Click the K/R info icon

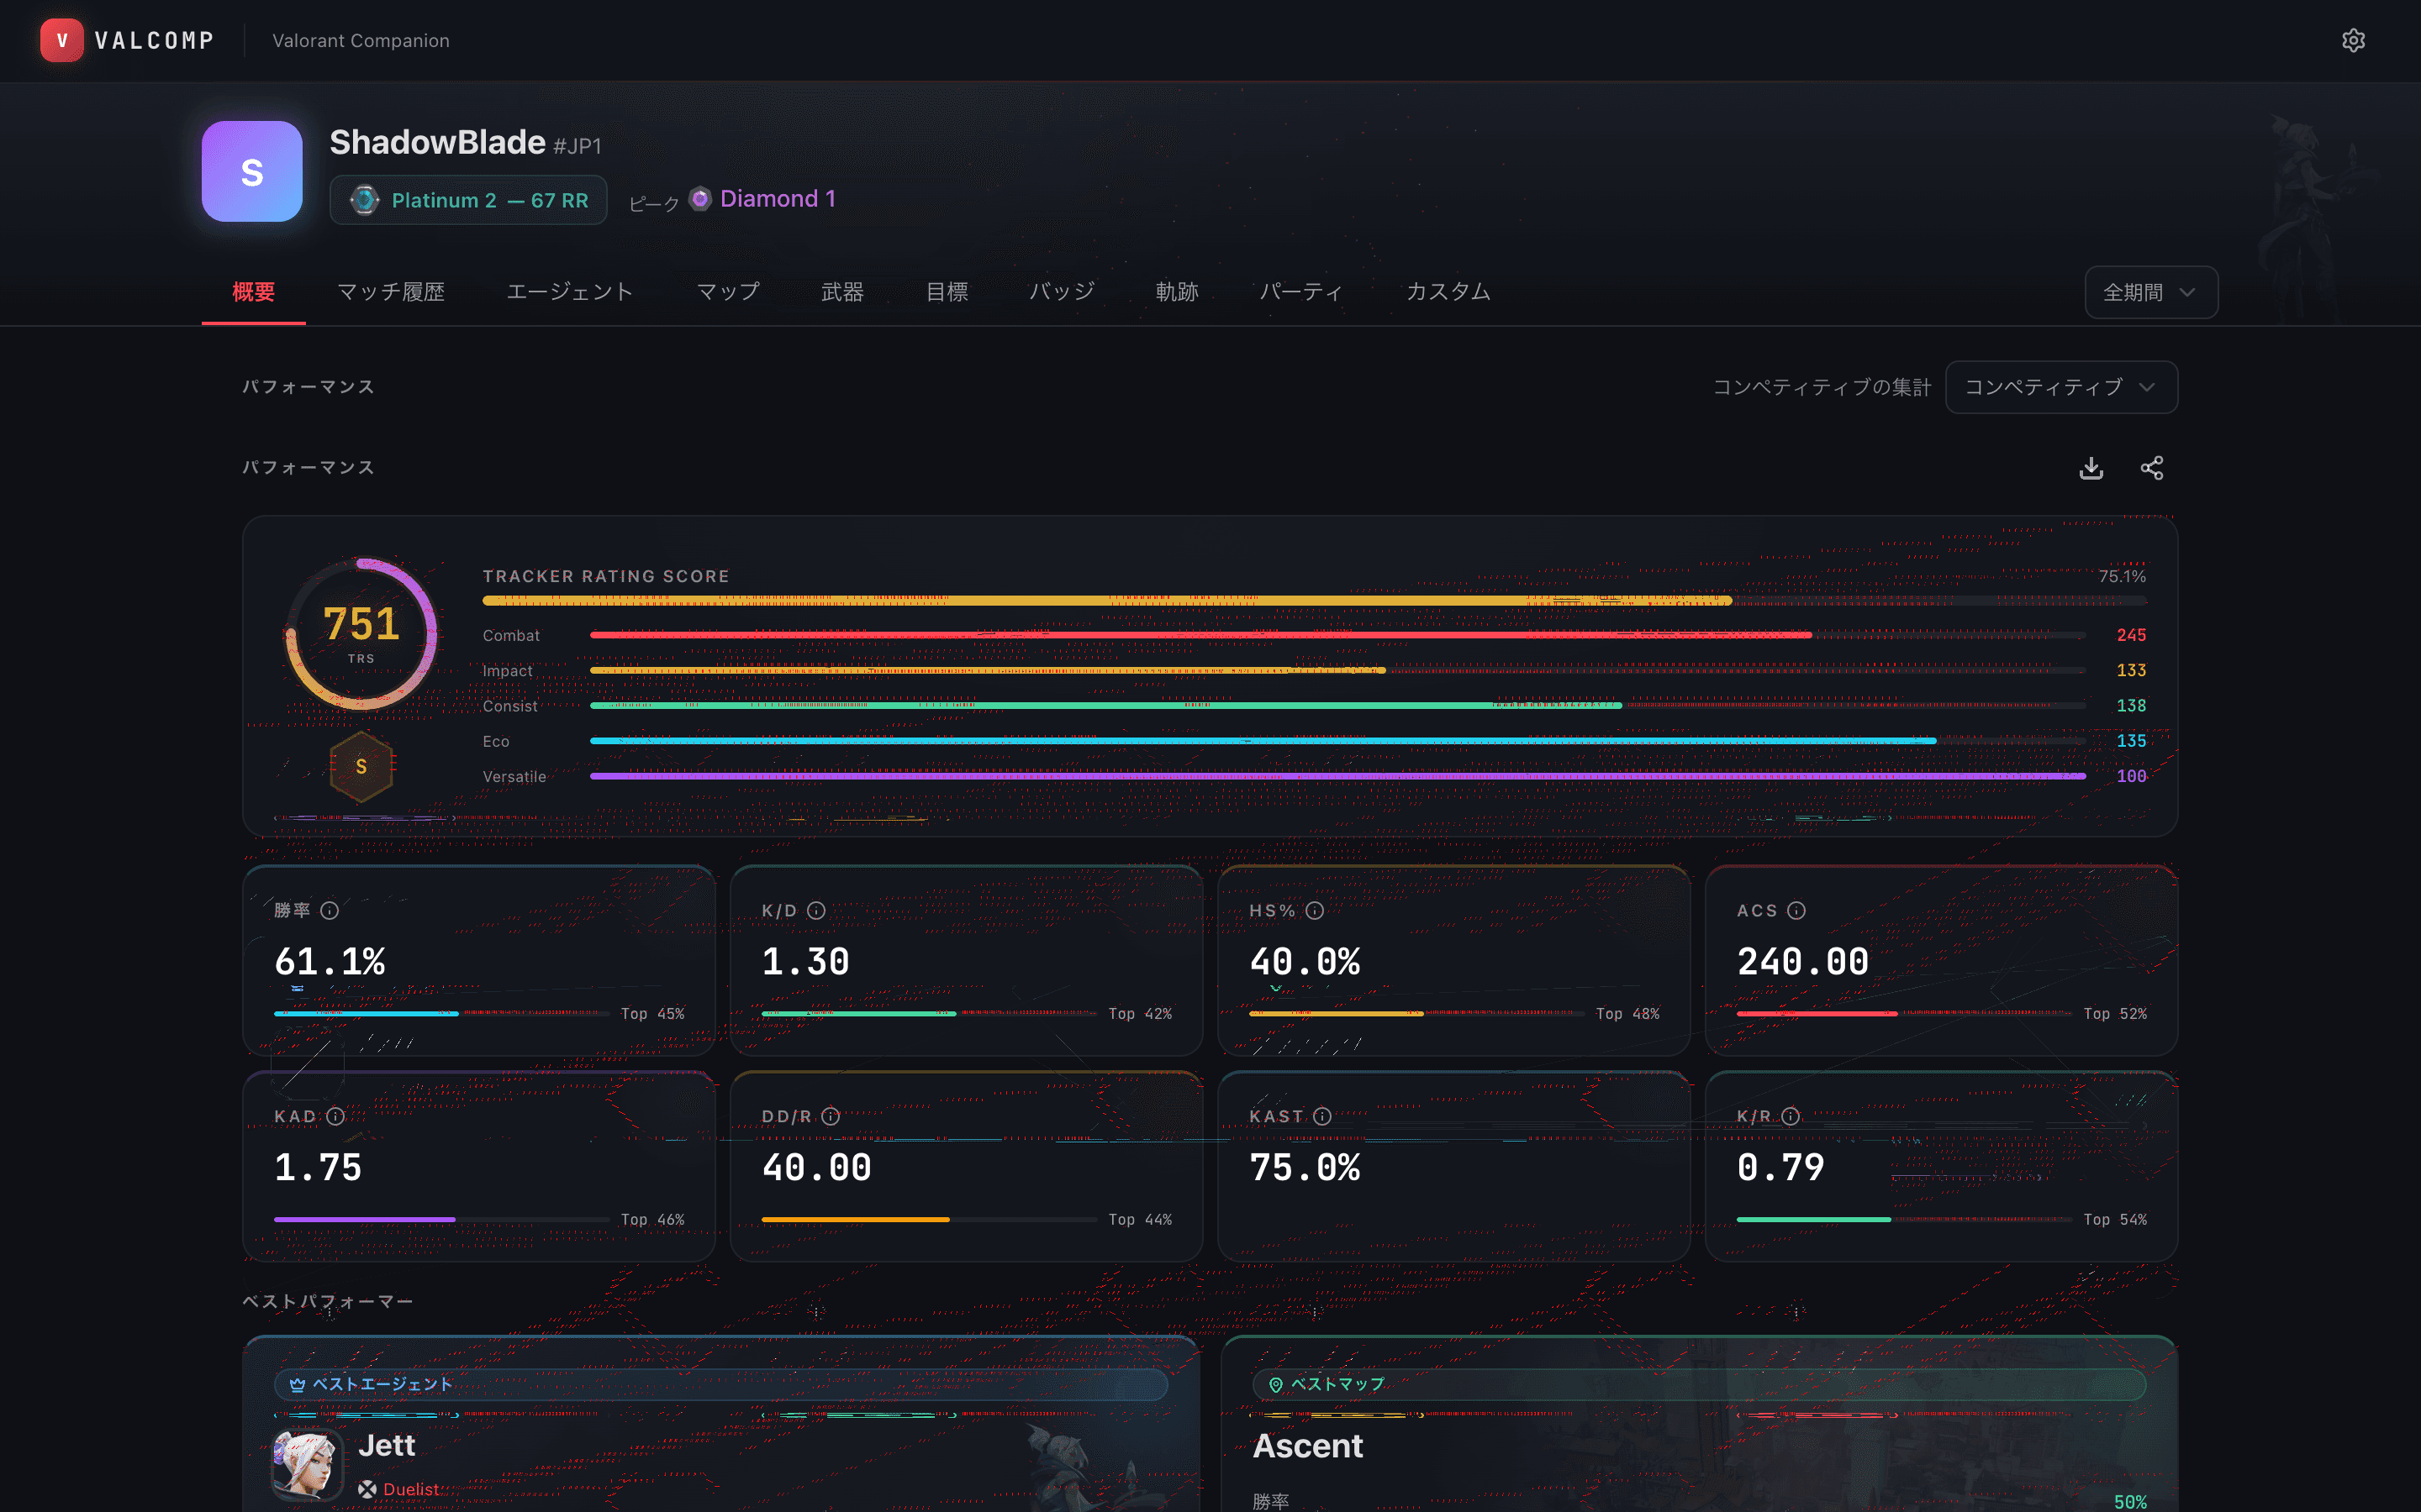pos(1791,1116)
